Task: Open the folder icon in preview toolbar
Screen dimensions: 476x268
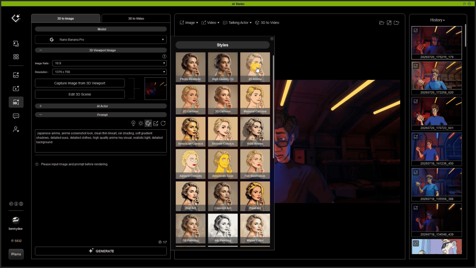Action: coord(382,23)
